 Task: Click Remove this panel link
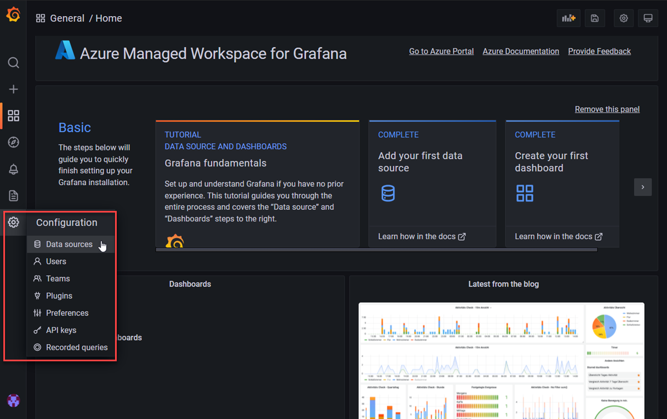pyautogui.click(x=607, y=109)
